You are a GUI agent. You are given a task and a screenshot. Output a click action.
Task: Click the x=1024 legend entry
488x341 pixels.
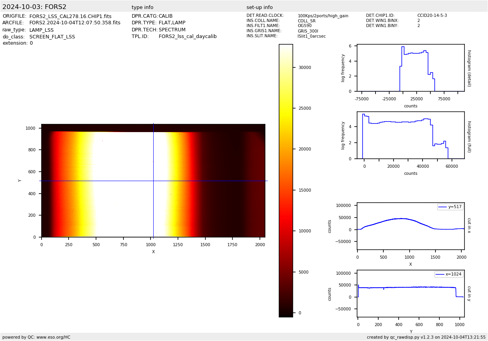[449, 274]
